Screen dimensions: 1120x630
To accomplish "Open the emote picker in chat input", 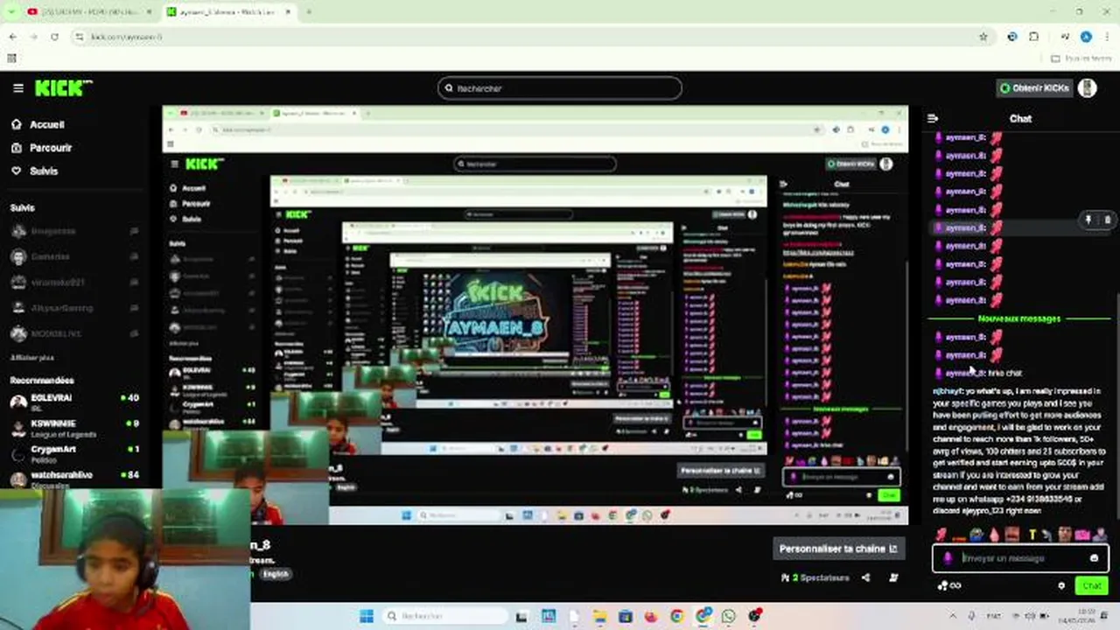I will tap(1094, 558).
